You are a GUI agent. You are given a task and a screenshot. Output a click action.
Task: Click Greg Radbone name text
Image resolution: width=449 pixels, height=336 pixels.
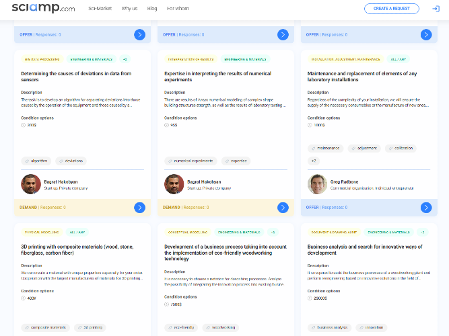click(x=344, y=182)
